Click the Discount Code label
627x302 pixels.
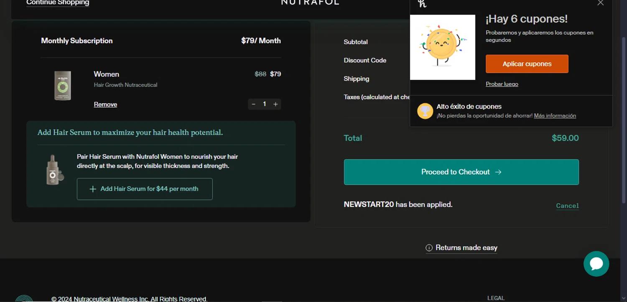(365, 60)
